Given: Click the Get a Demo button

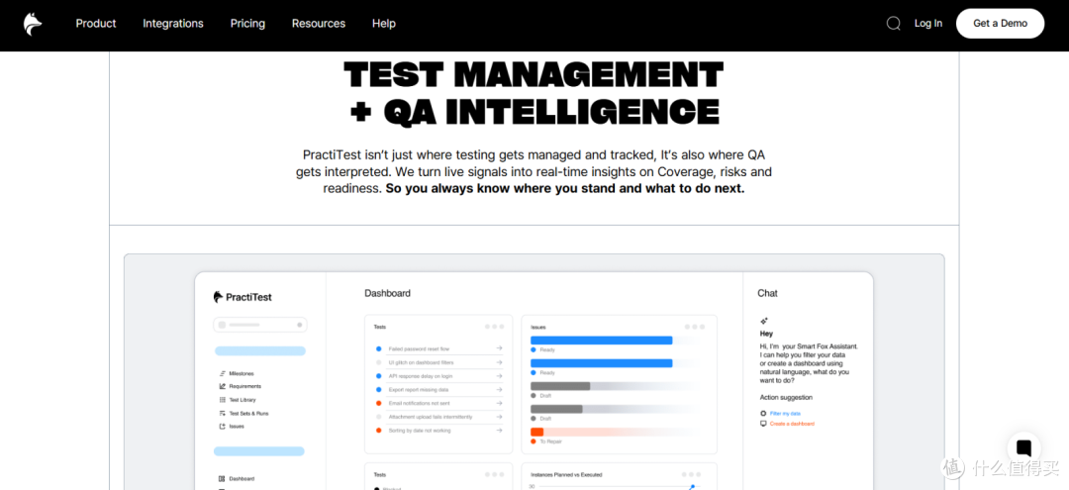Looking at the screenshot, I should (1000, 24).
